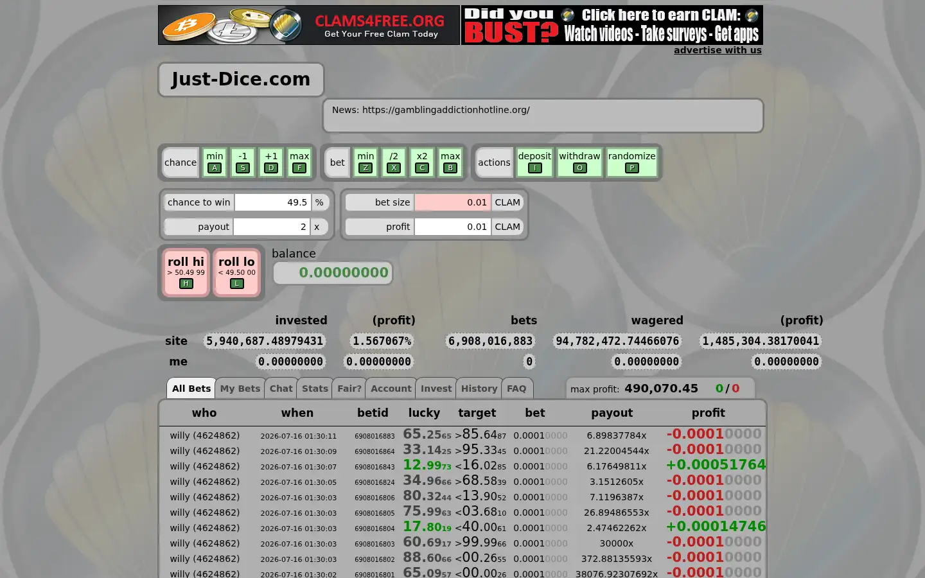Click payout 3.1512605x cell

[617, 482]
